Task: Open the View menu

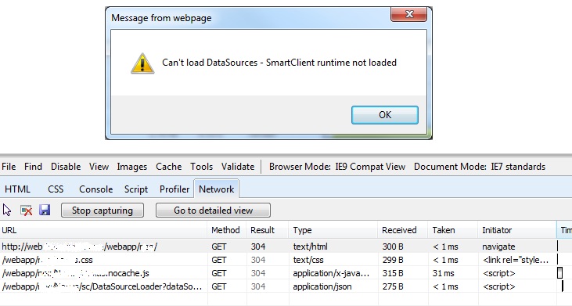Action: 99,167
